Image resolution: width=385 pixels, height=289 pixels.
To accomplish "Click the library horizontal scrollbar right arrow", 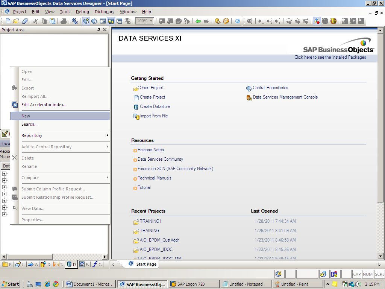I will [105, 257].
